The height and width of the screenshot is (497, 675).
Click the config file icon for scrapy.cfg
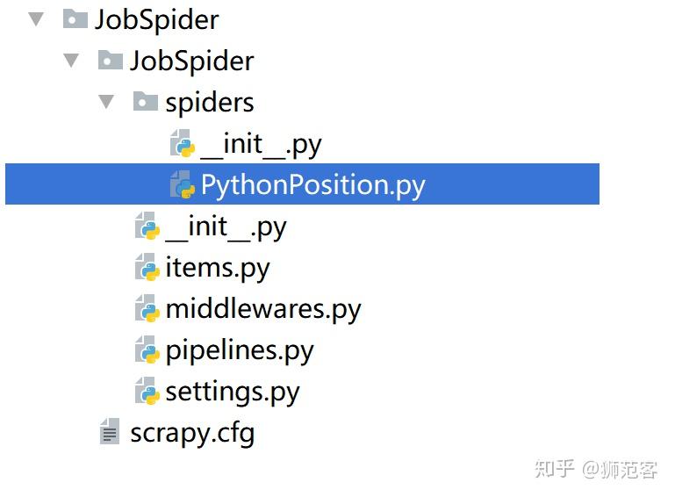(x=111, y=432)
